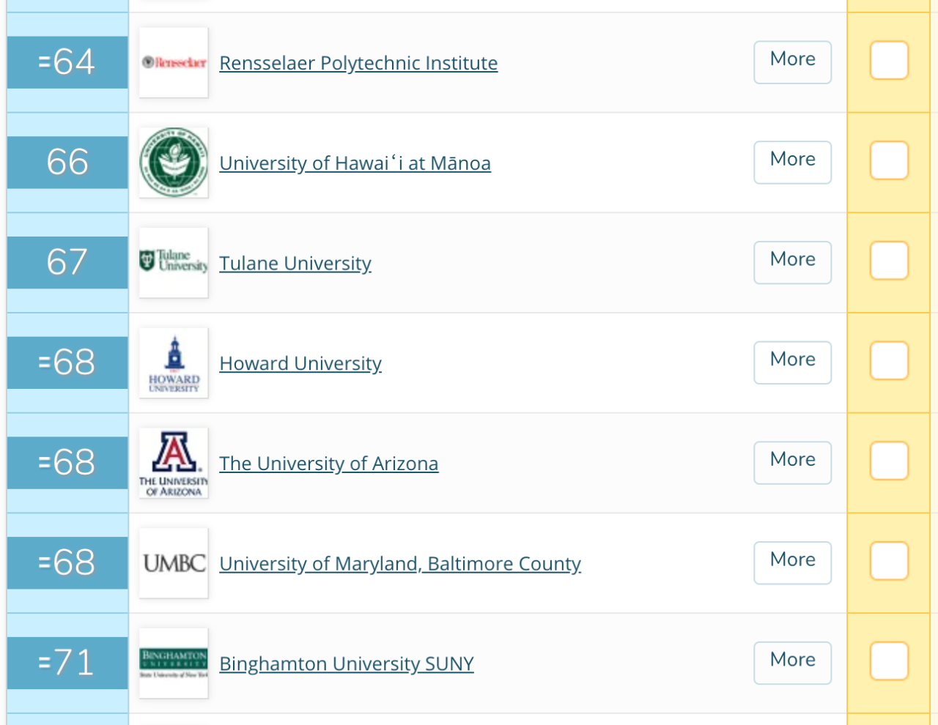Click the University of Hawaii seal logo
The height and width of the screenshot is (725, 938).
[x=174, y=163]
